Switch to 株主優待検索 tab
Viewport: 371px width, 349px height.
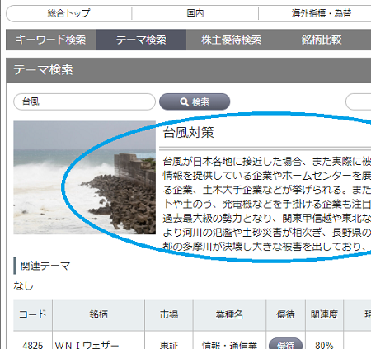point(231,40)
